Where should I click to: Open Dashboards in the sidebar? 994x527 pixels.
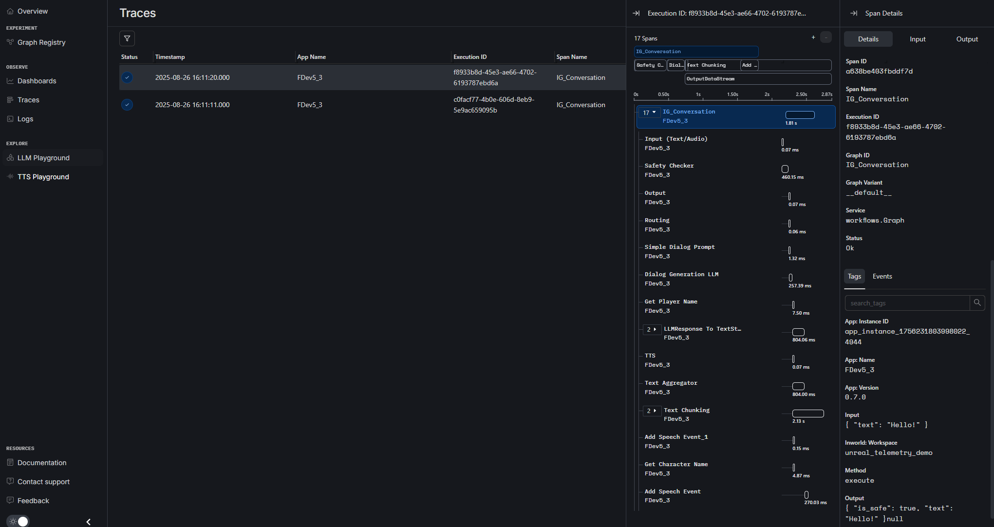click(37, 81)
